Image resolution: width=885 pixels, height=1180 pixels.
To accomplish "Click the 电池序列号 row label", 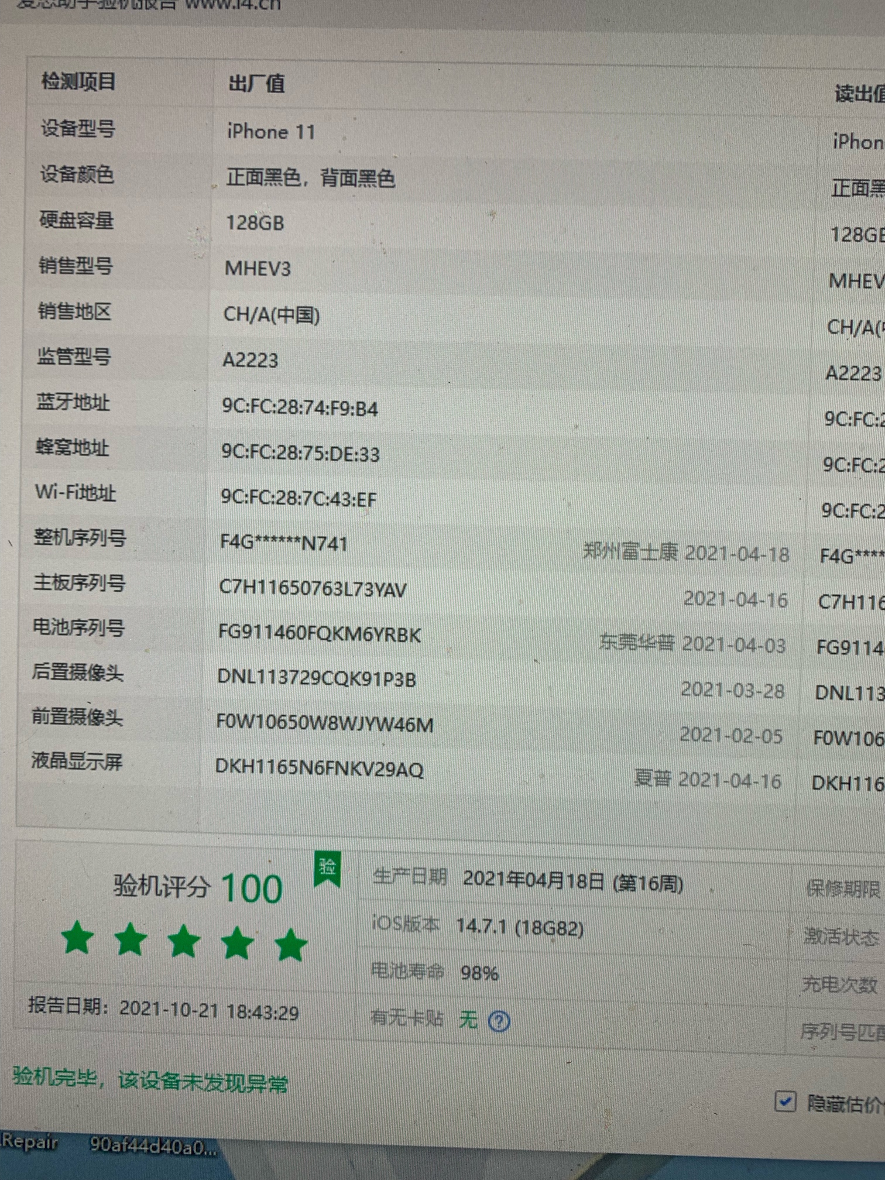I will (78, 628).
